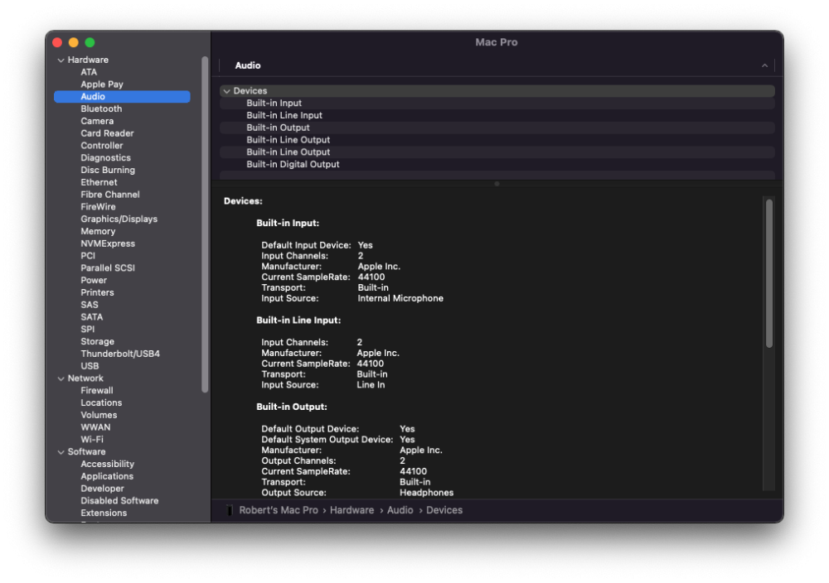Click the pane split divider handle
Image resolution: width=829 pixels, height=583 pixels.
tap(497, 185)
